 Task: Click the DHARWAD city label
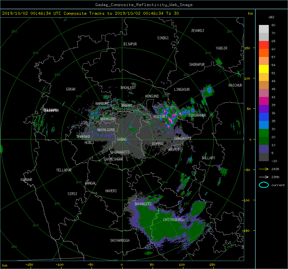pyautogui.click(x=83, y=137)
